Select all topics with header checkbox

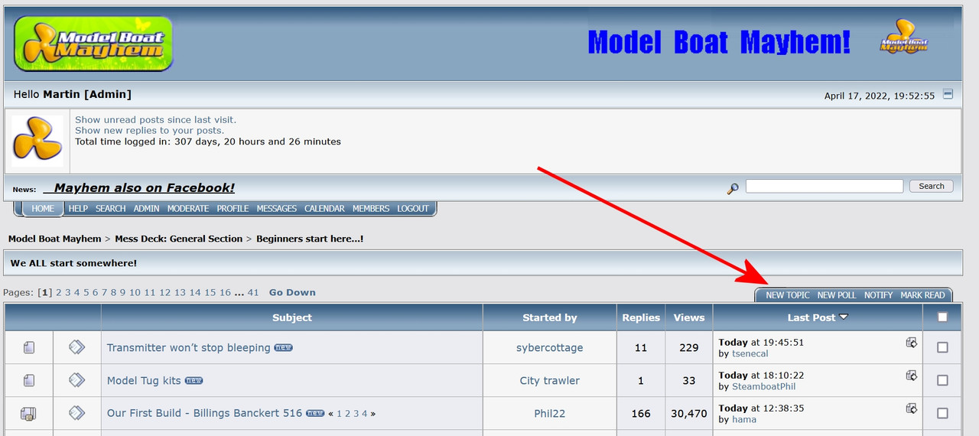pyautogui.click(x=942, y=317)
